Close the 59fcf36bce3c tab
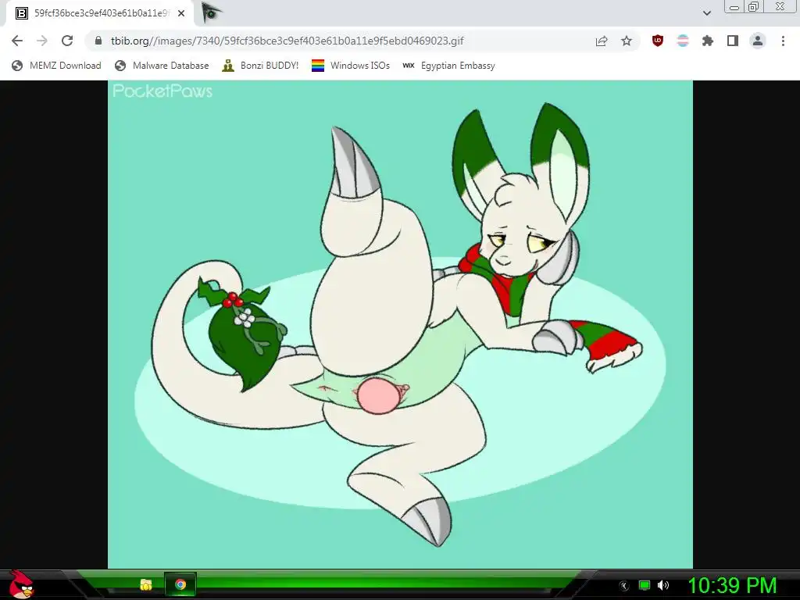This screenshot has width=800, height=600. [x=181, y=13]
